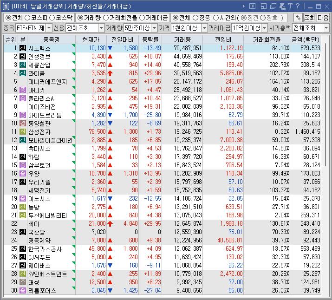
Task: Click the window layout icon in title bar
Action: coord(264,6)
